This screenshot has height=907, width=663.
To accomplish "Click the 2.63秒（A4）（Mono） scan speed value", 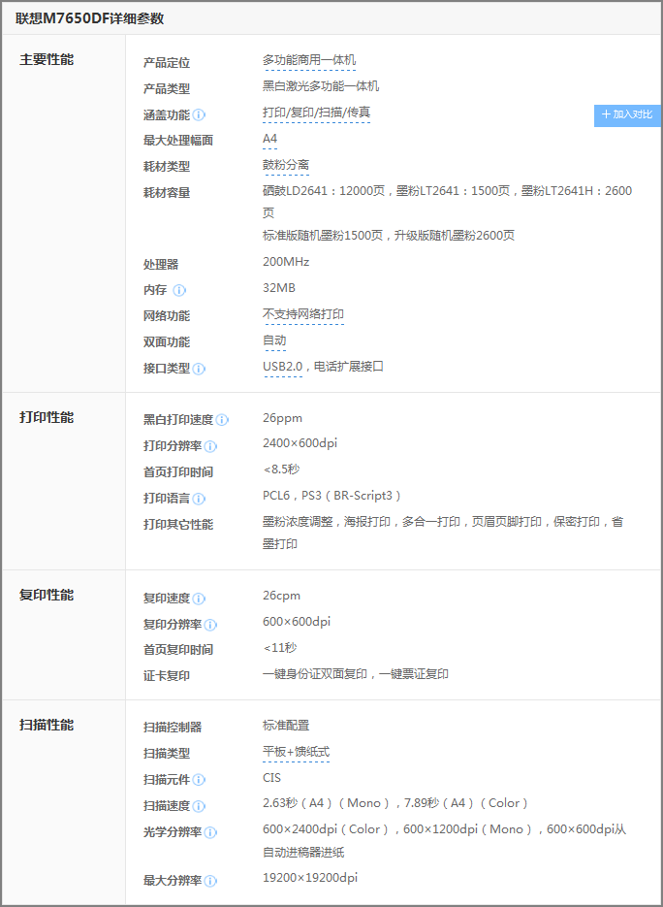I will coord(326,803).
